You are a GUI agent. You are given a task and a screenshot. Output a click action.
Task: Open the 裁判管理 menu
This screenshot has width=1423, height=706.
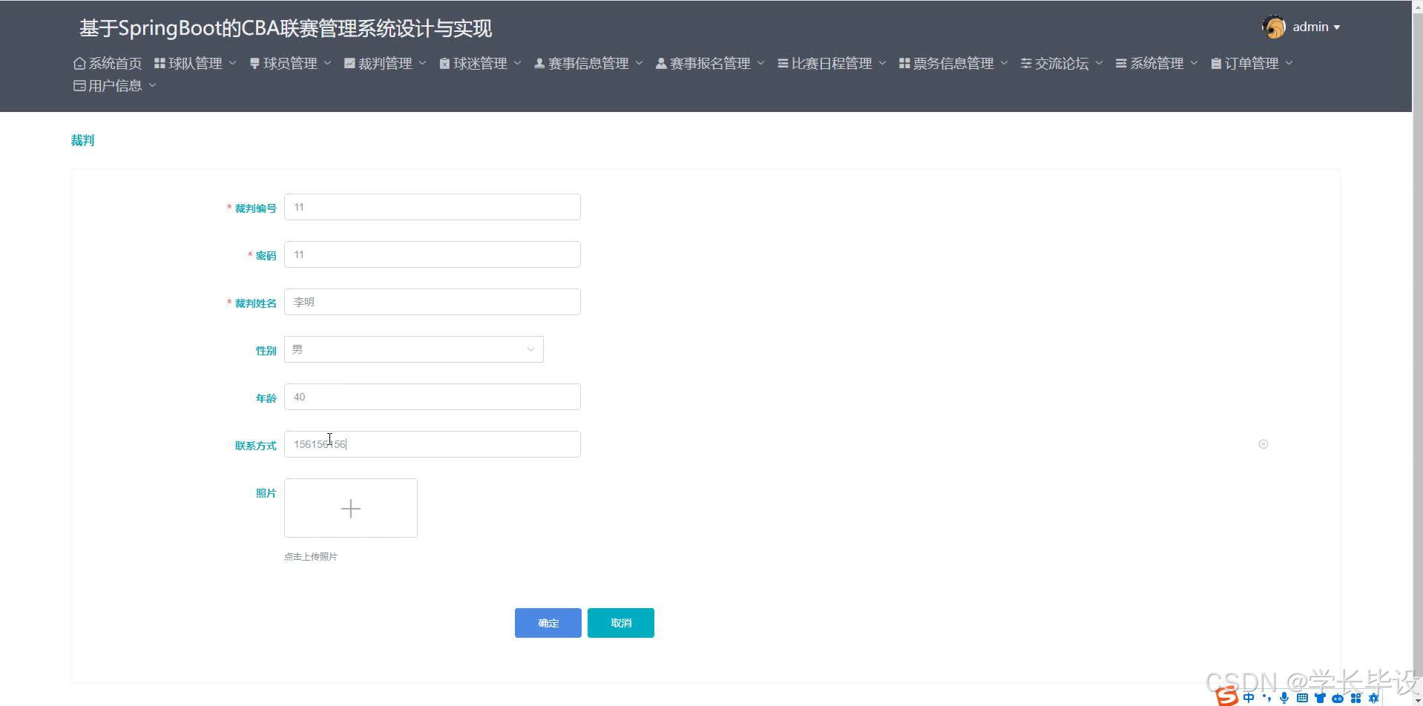385,64
